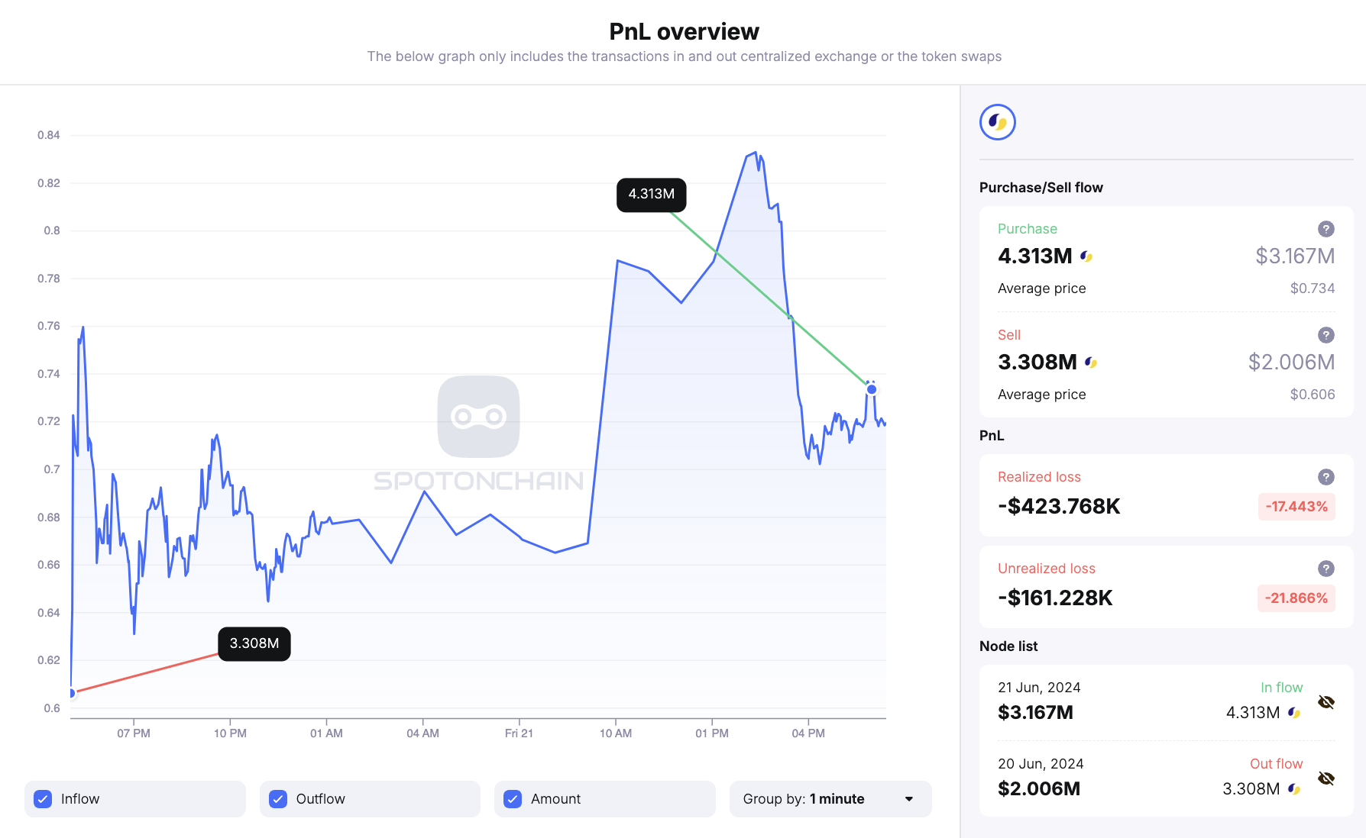Click the help icon next to Purchase
This screenshot has height=838, width=1366.
[x=1326, y=229]
